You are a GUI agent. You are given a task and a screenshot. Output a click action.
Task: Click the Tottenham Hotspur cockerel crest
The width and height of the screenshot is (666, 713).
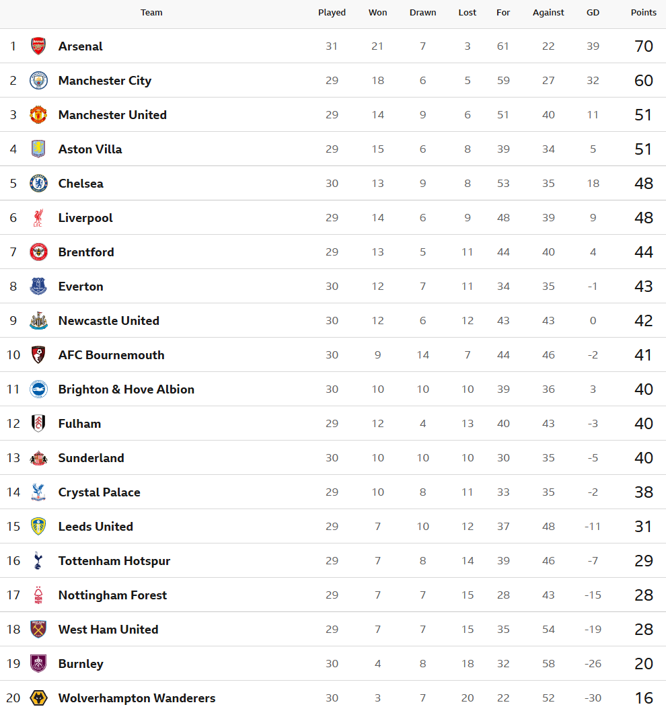(x=38, y=561)
